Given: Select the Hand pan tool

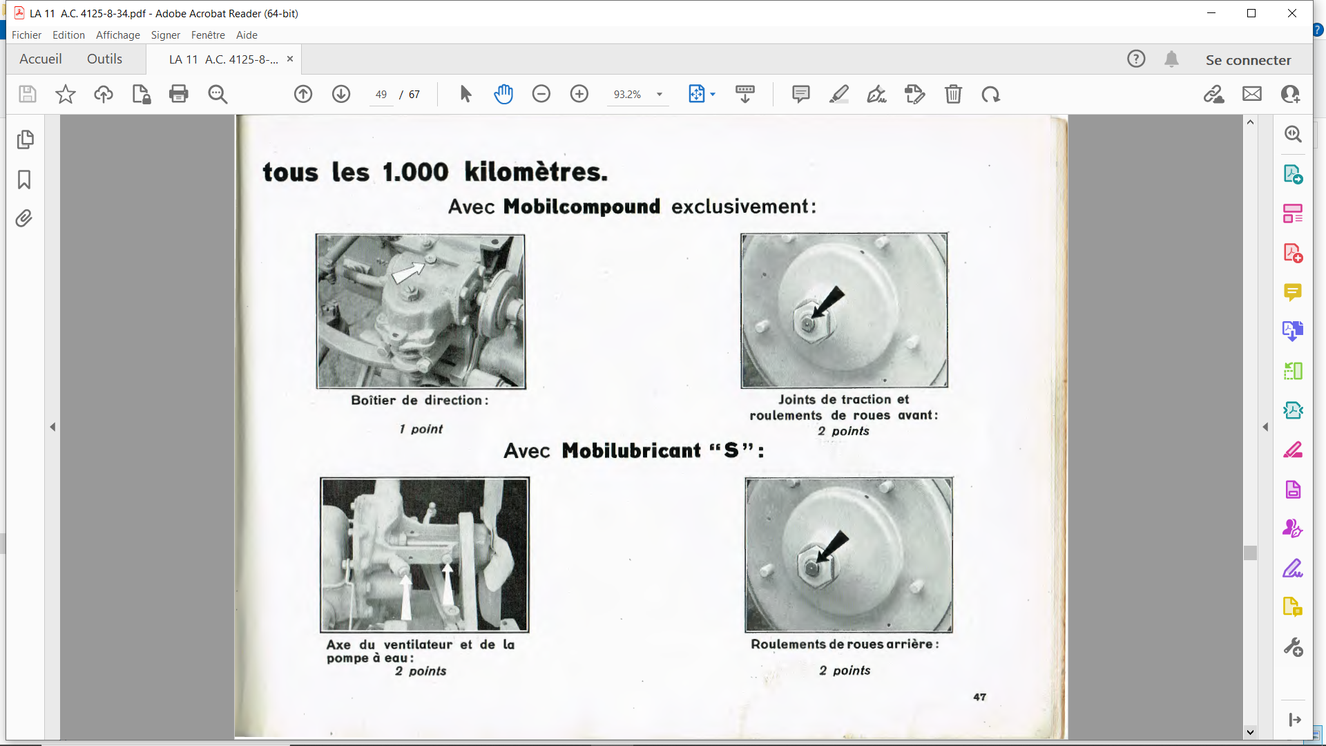Looking at the screenshot, I should pos(503,94).
